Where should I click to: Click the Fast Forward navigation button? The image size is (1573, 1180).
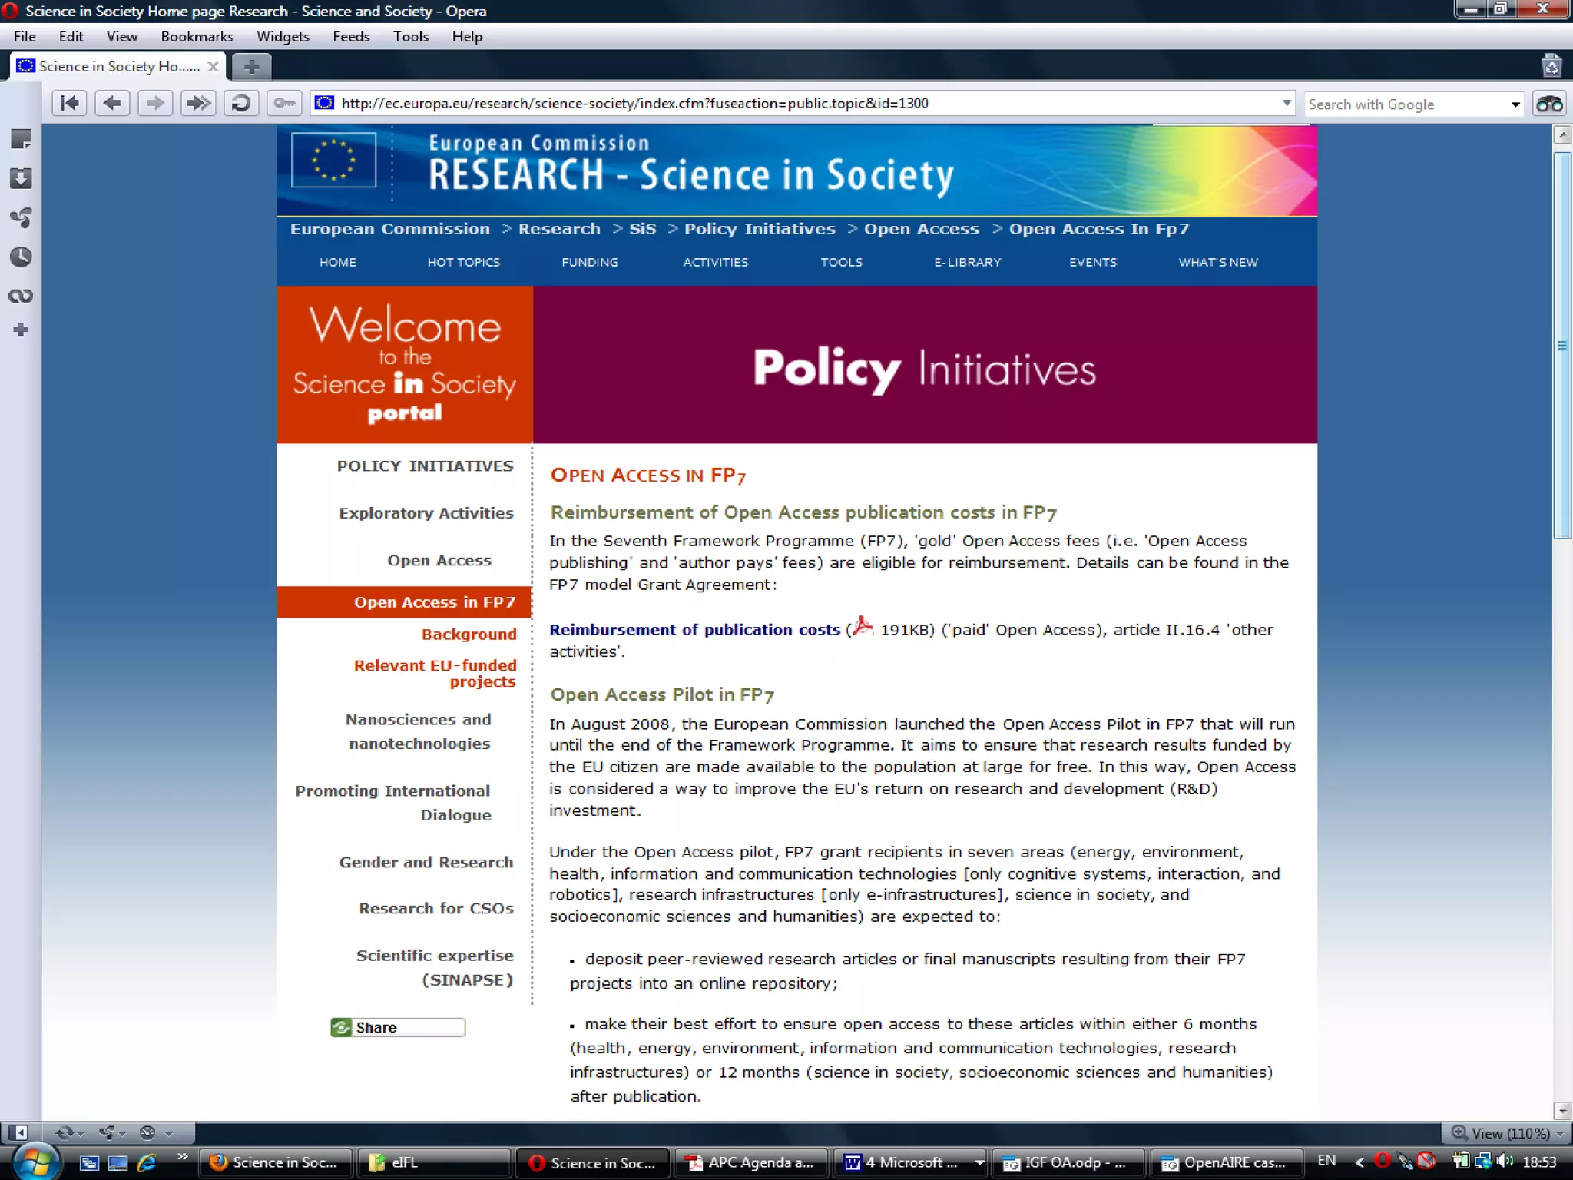(198, 103)
